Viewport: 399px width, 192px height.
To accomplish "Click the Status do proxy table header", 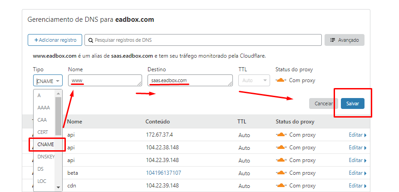I will [295, 122].
